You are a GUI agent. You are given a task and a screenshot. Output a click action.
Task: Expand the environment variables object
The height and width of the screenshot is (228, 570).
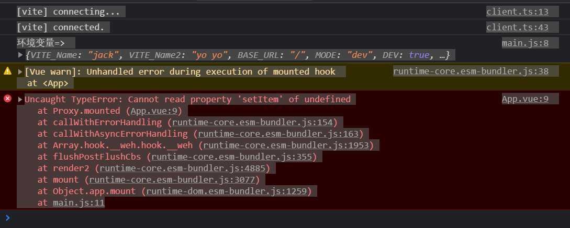click(x=20, y=55)
